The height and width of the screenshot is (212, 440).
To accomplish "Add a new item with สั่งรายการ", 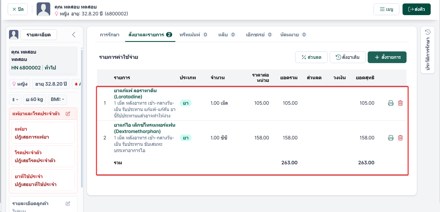I will pyautogui.click(x=387, y=57).
